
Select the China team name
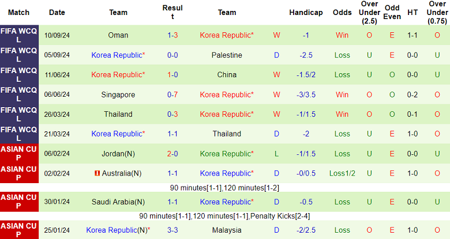(x=227, y=75)
